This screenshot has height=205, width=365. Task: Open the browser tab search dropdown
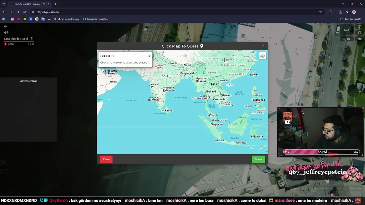(x=4, y=4)
